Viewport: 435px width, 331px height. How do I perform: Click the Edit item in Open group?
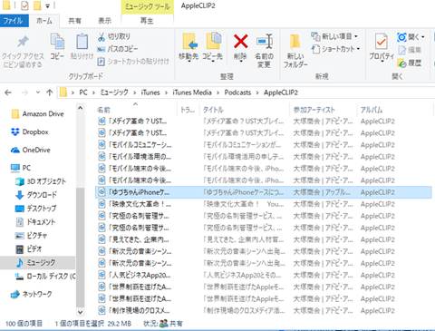click(410, 50)
